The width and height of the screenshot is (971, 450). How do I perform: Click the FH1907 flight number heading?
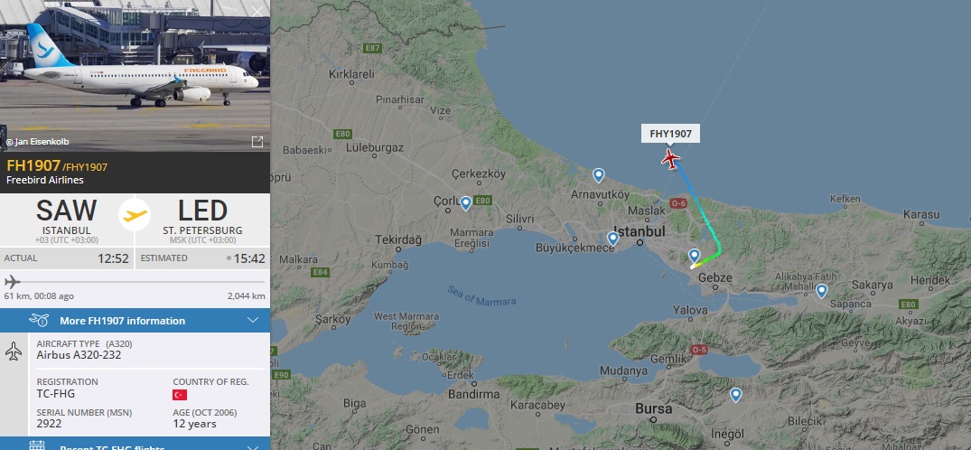click(x=33, y=165)
